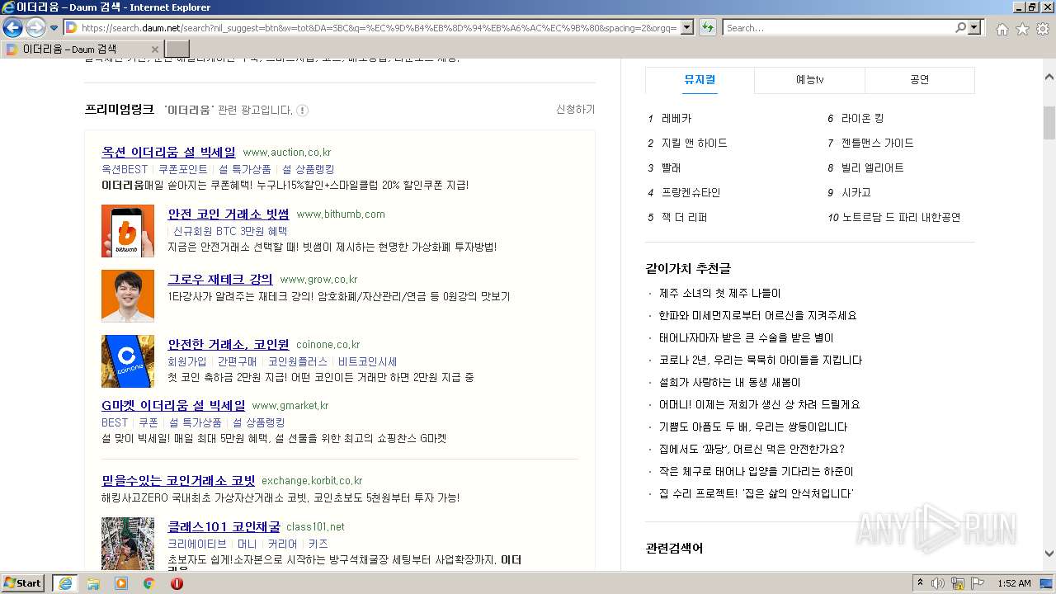Open the media player taskbar icon
The height and width of the screenshot is (594, 1056).
(x=121, y=583)
